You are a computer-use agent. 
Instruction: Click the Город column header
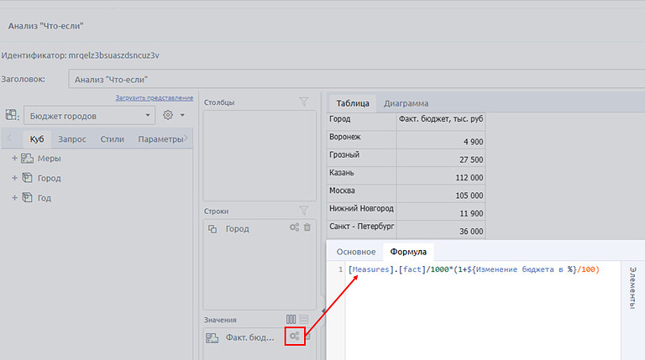tap(362, 122)
